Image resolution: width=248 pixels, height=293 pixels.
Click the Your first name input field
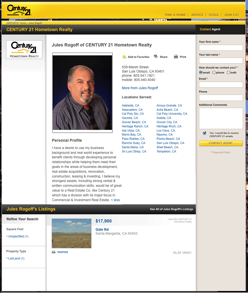tap(221, 48)
